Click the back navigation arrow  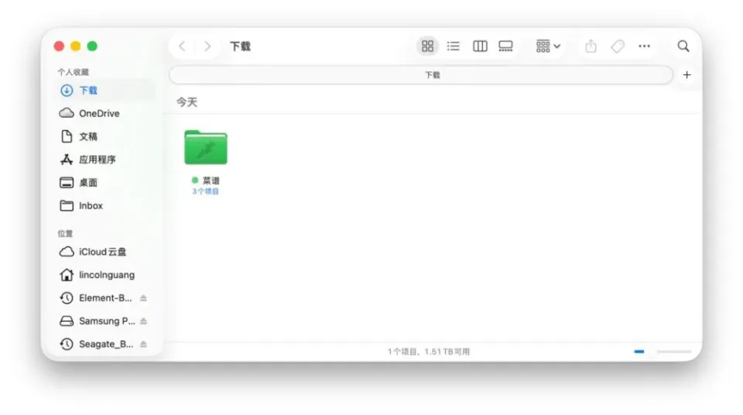coord(182,46)
